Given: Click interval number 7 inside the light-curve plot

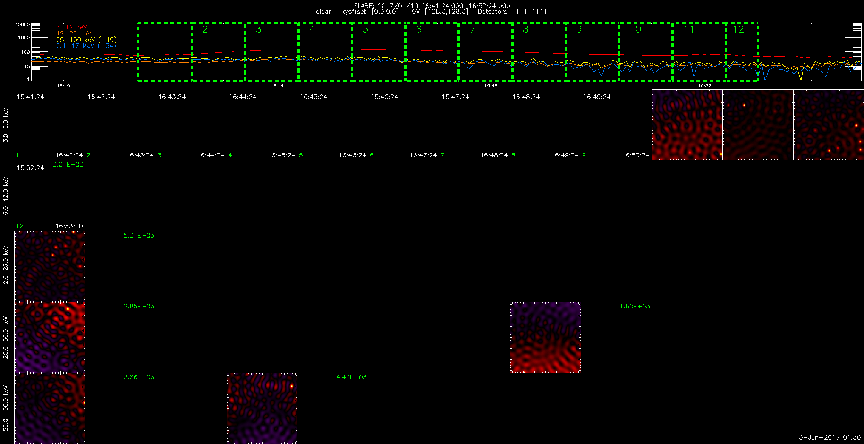Looking at the screenshot, I should (472, 29).
